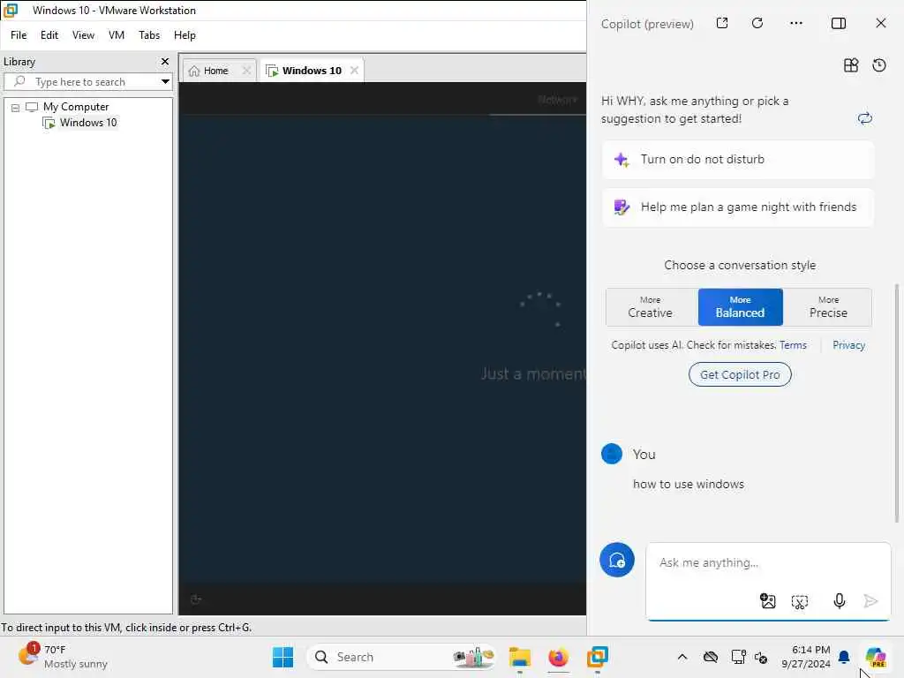Send the Copilot message
The width and height of the screenshot is (904, 678).
tap(870, 600)
